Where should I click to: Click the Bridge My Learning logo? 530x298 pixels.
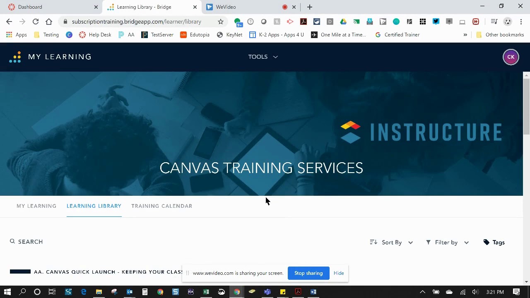pyautogui.click(x=50, y=57)
